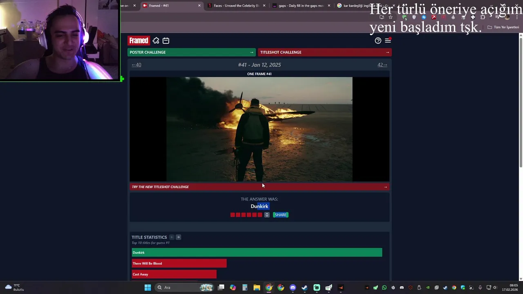Open volume speaker tray icon
Image resolution: width=523 pixels, height=294 pixels.
495,287
